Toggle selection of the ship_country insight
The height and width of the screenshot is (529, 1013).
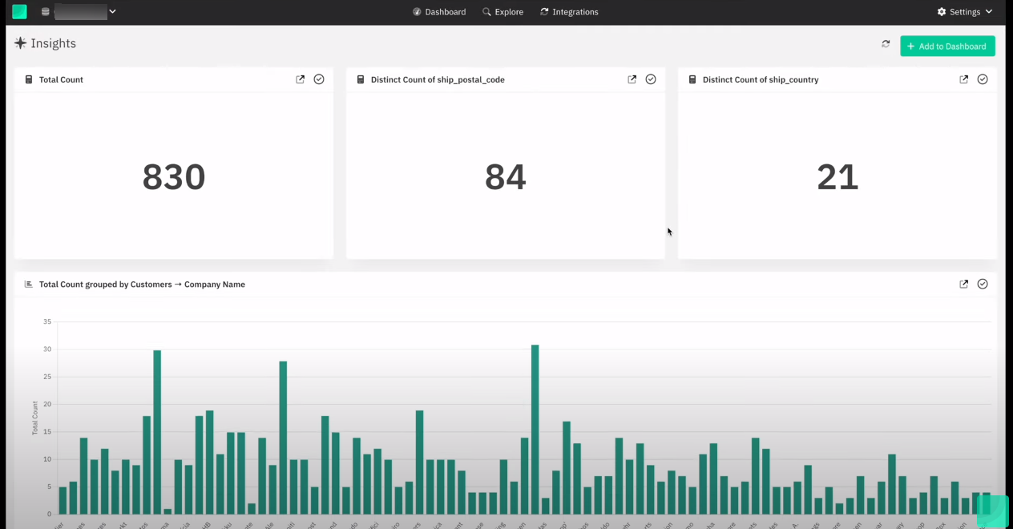pyautogui.click(x=982, y=79)
